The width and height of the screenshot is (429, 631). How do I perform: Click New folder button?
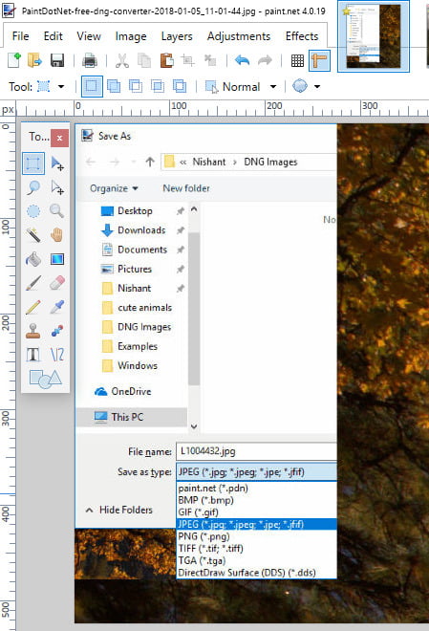[x=186, y=188]
